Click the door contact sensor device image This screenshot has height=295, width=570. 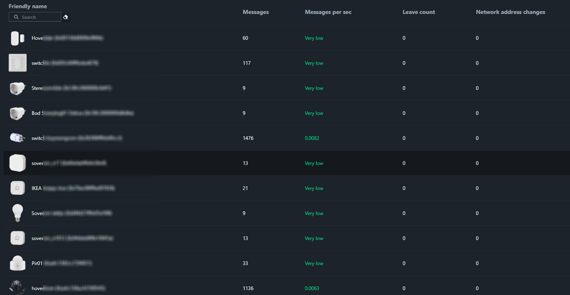(x=17, y=38)
